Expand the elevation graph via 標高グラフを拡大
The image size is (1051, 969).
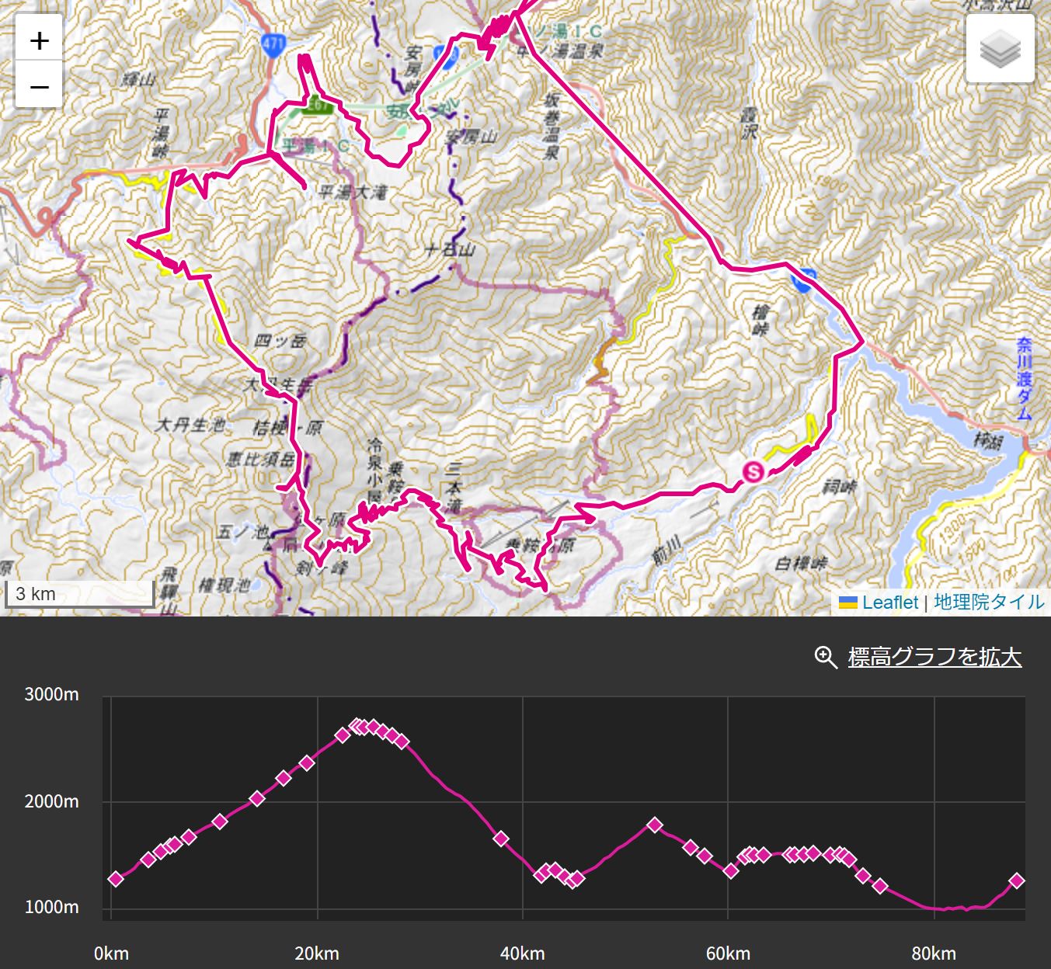pyautogui.click(x=934, y=657)
